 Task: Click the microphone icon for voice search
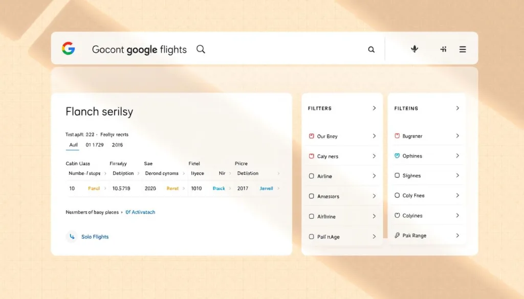coord(414,49)
